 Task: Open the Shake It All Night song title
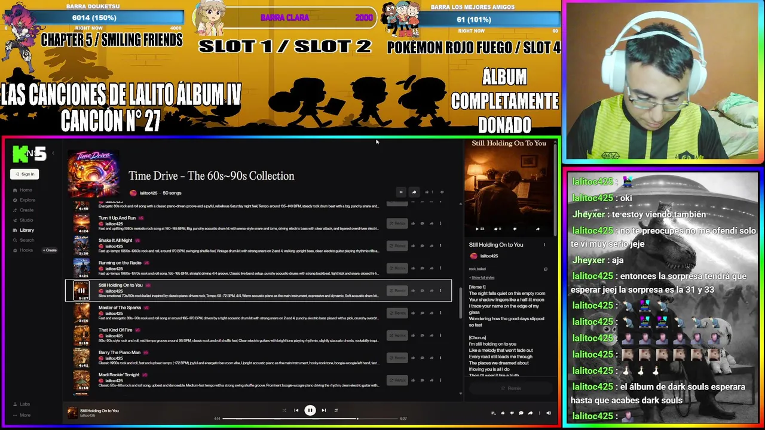pos(115,241)
